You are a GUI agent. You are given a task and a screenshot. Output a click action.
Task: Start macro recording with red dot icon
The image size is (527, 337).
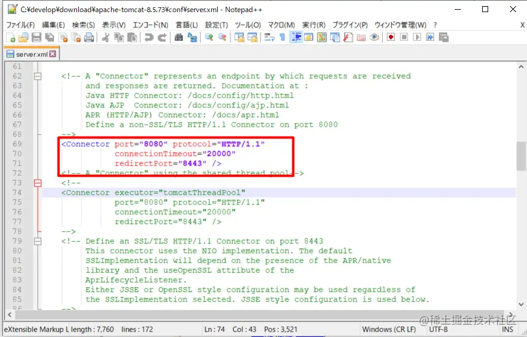coord(391,38)
